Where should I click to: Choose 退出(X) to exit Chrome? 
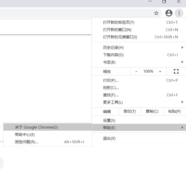(x=139, y=138)
